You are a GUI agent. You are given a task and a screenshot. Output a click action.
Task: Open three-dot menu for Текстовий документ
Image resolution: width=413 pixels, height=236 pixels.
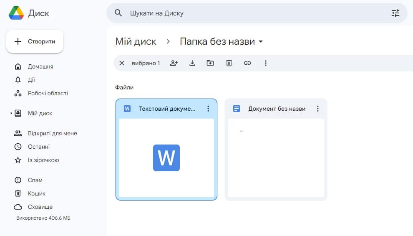tap(208, 109)
